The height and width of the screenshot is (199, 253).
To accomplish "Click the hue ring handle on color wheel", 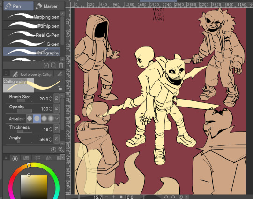I will pos(29,165).
